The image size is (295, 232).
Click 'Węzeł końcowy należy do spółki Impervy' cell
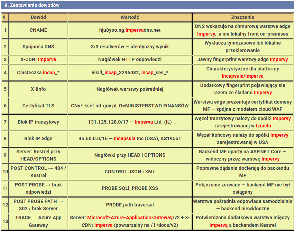243,139
